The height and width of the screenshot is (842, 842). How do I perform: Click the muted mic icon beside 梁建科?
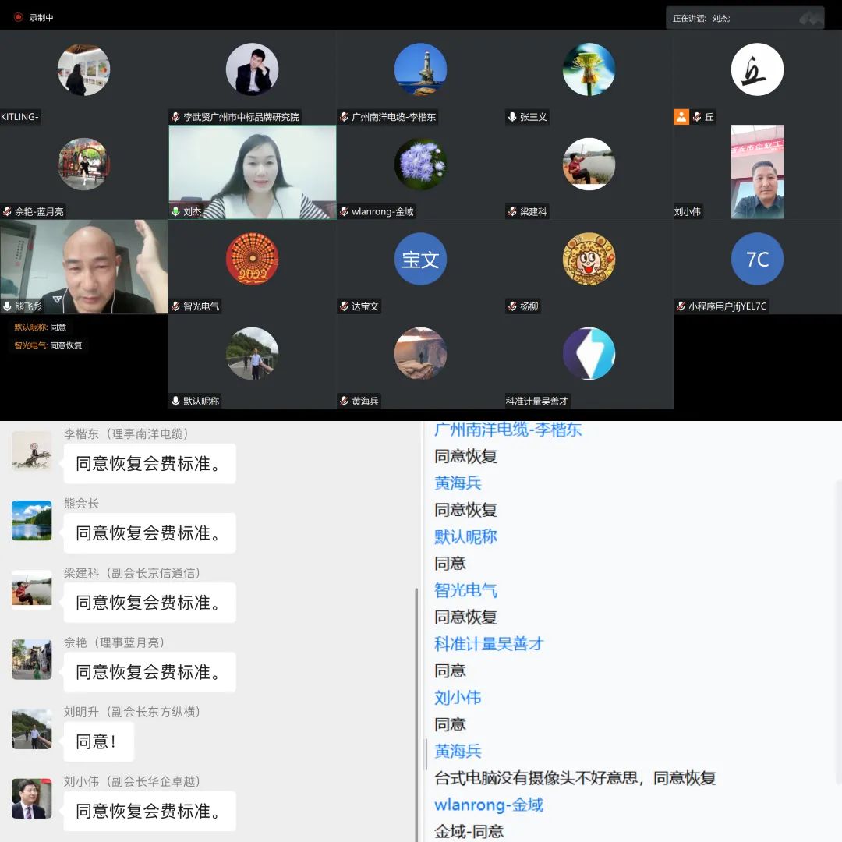pos(512,211)
